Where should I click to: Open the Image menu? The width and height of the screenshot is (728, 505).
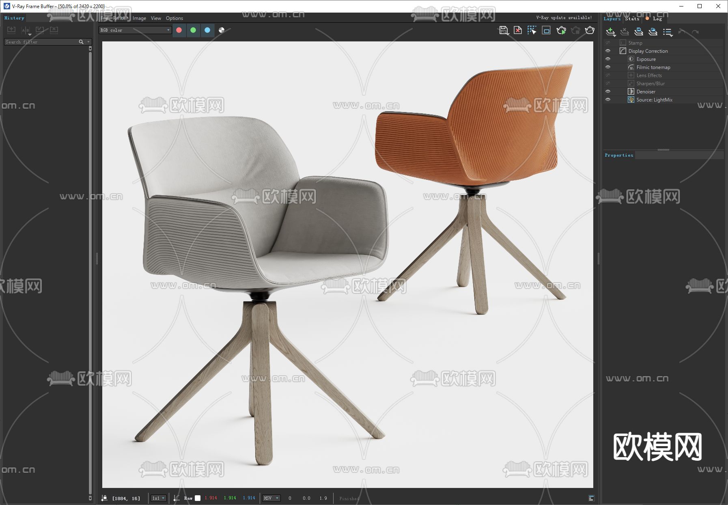[x=139, y=18]
